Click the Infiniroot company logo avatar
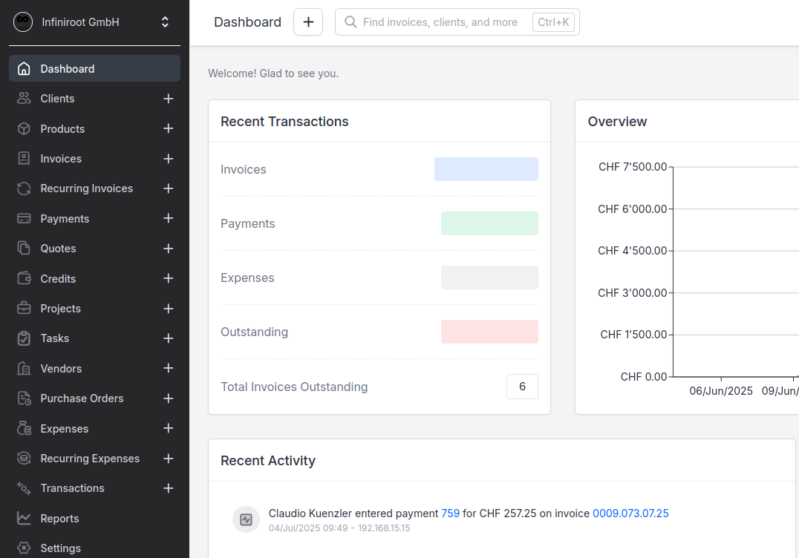Image resolution: width=799 pixels, height=558 pixels. tap(23, 22)
